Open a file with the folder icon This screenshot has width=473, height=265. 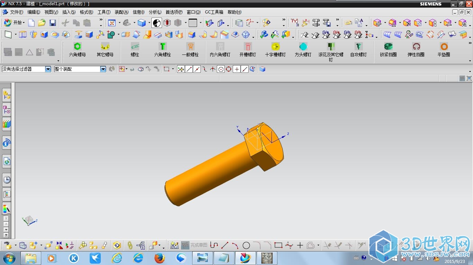(42, 23)
